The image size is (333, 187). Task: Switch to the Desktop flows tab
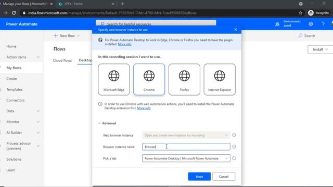[85, 60]
